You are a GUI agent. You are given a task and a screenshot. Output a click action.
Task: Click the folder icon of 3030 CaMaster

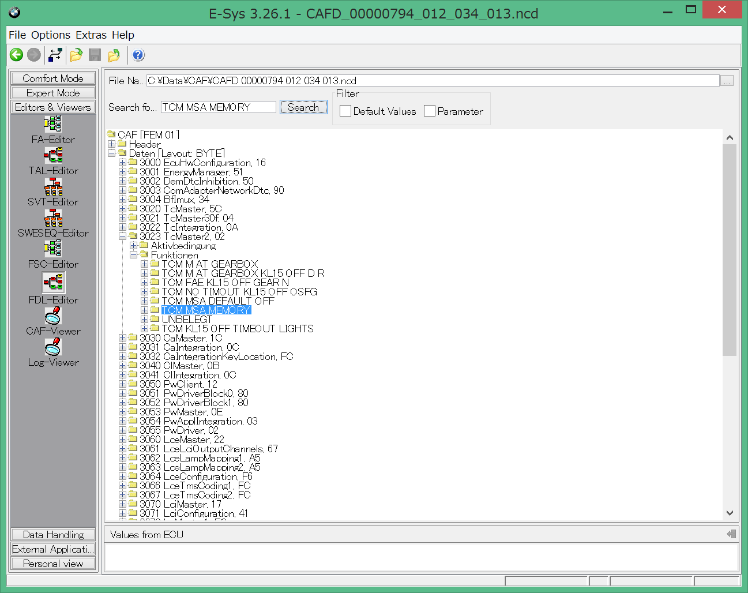[133, 337]
